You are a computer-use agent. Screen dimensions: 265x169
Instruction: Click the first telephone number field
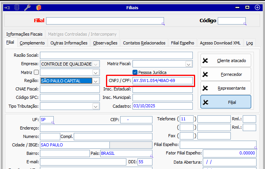(214, 119)
